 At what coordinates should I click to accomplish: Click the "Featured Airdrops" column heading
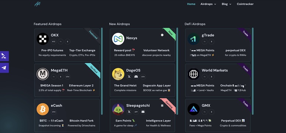pos(48,24)
